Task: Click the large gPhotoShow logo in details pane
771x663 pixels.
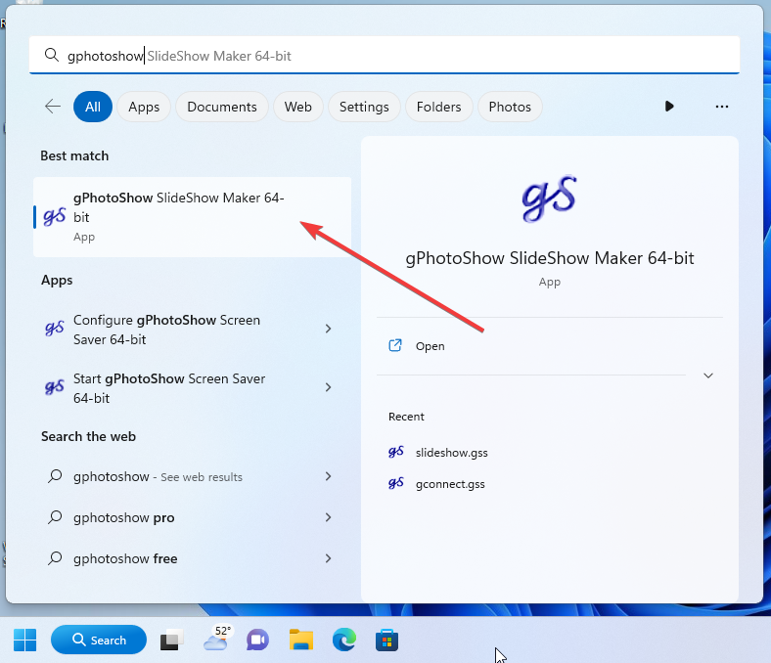Action: point(549,199)
